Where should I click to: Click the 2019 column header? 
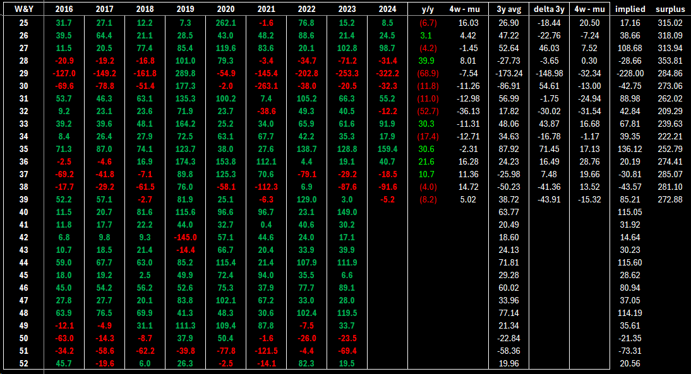click(x=185, y=9)
